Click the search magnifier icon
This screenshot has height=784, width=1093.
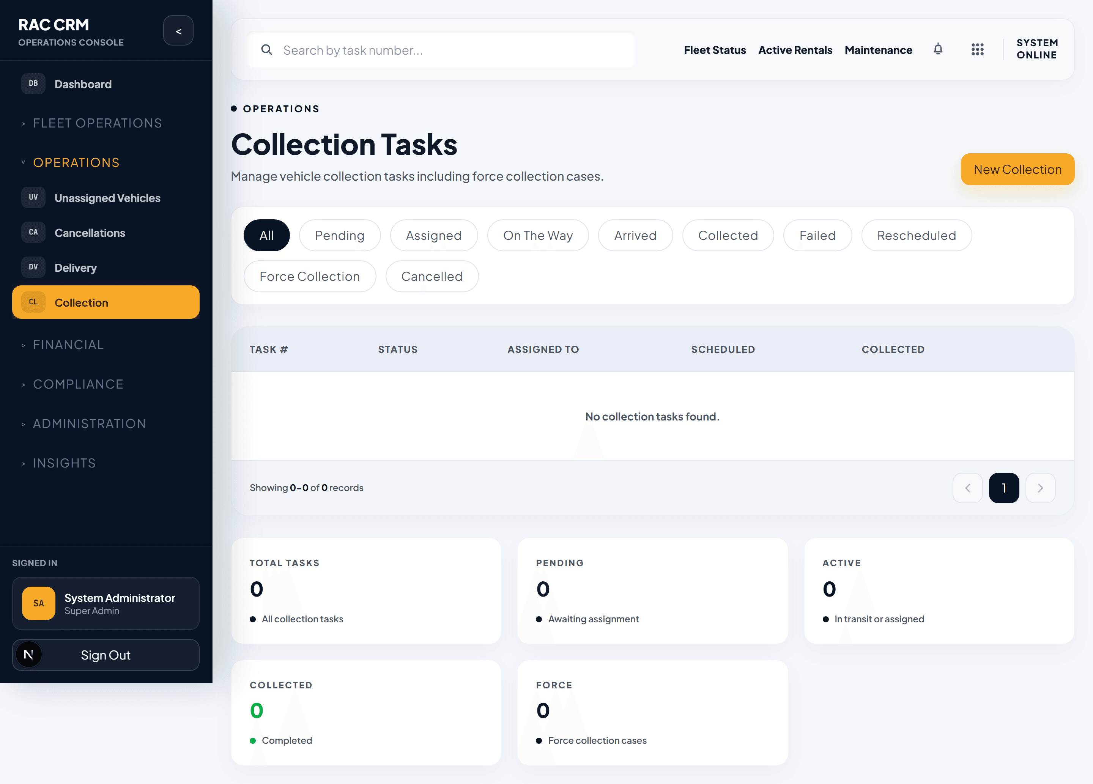(x=266, y=50)
